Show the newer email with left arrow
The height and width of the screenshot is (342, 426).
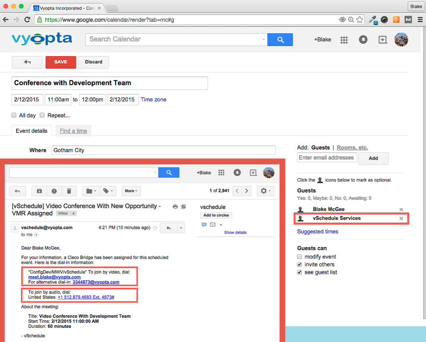coord(237,191)
